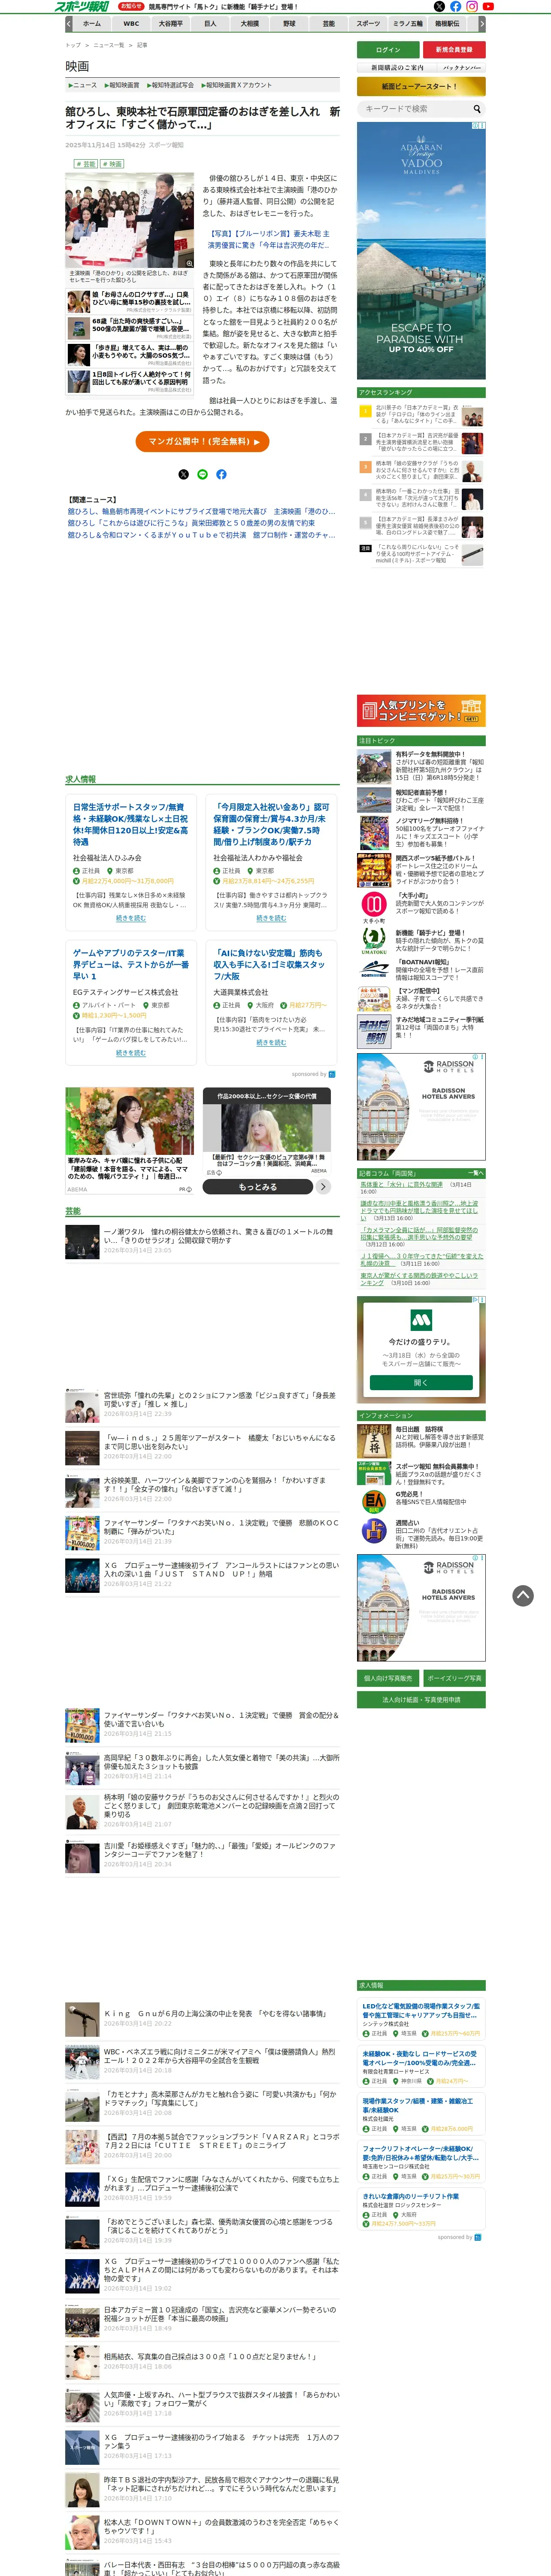This screenshot has height=2576, width=551.
Task: Click the Sports Hochi logo
Action: pos(82,6)
